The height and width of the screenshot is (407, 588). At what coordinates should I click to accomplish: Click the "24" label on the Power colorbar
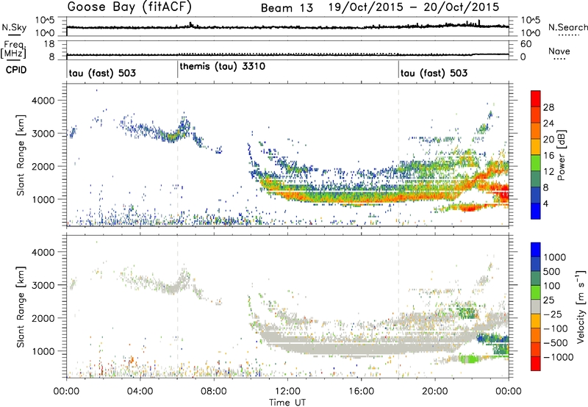[548, 123]
